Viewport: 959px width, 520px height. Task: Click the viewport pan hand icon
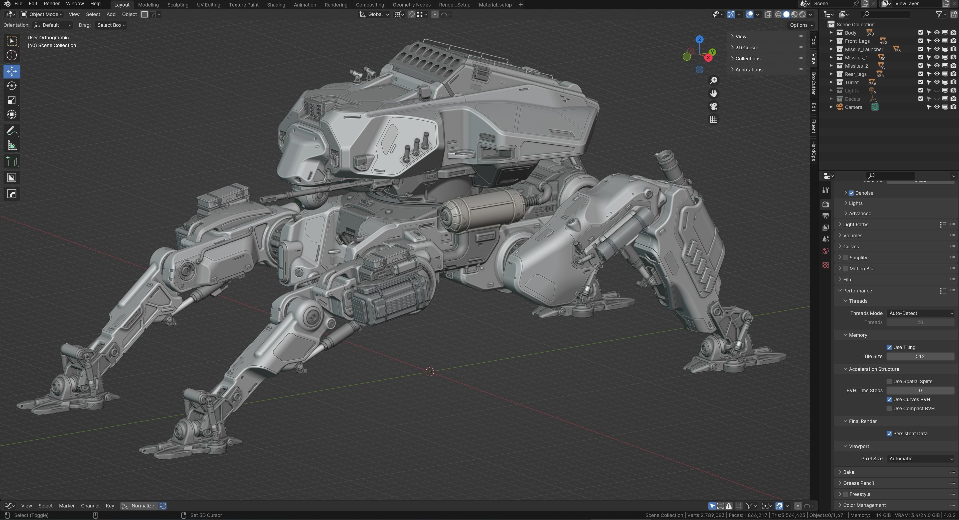[713, 93]
